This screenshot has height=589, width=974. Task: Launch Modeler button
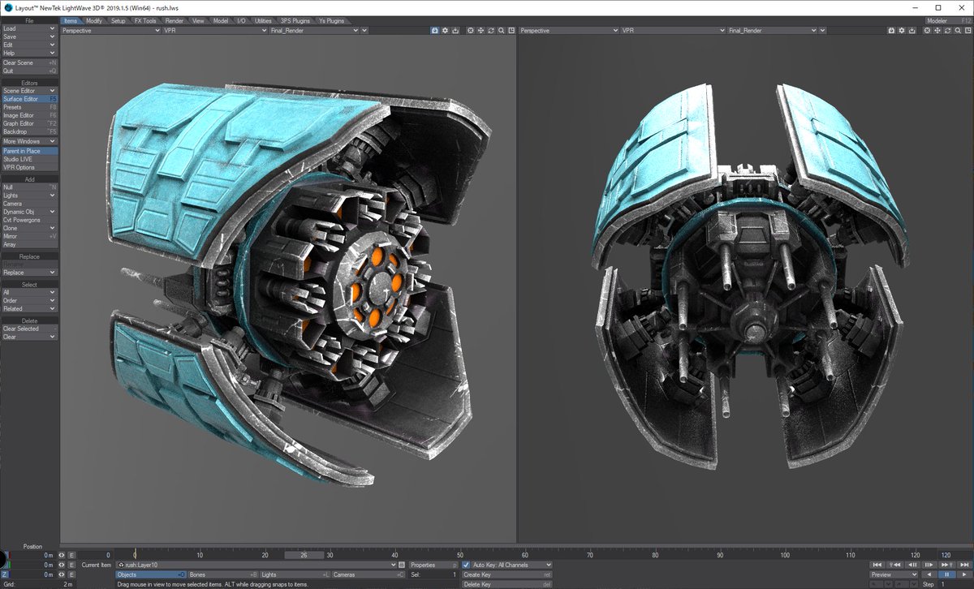point(950,20)
